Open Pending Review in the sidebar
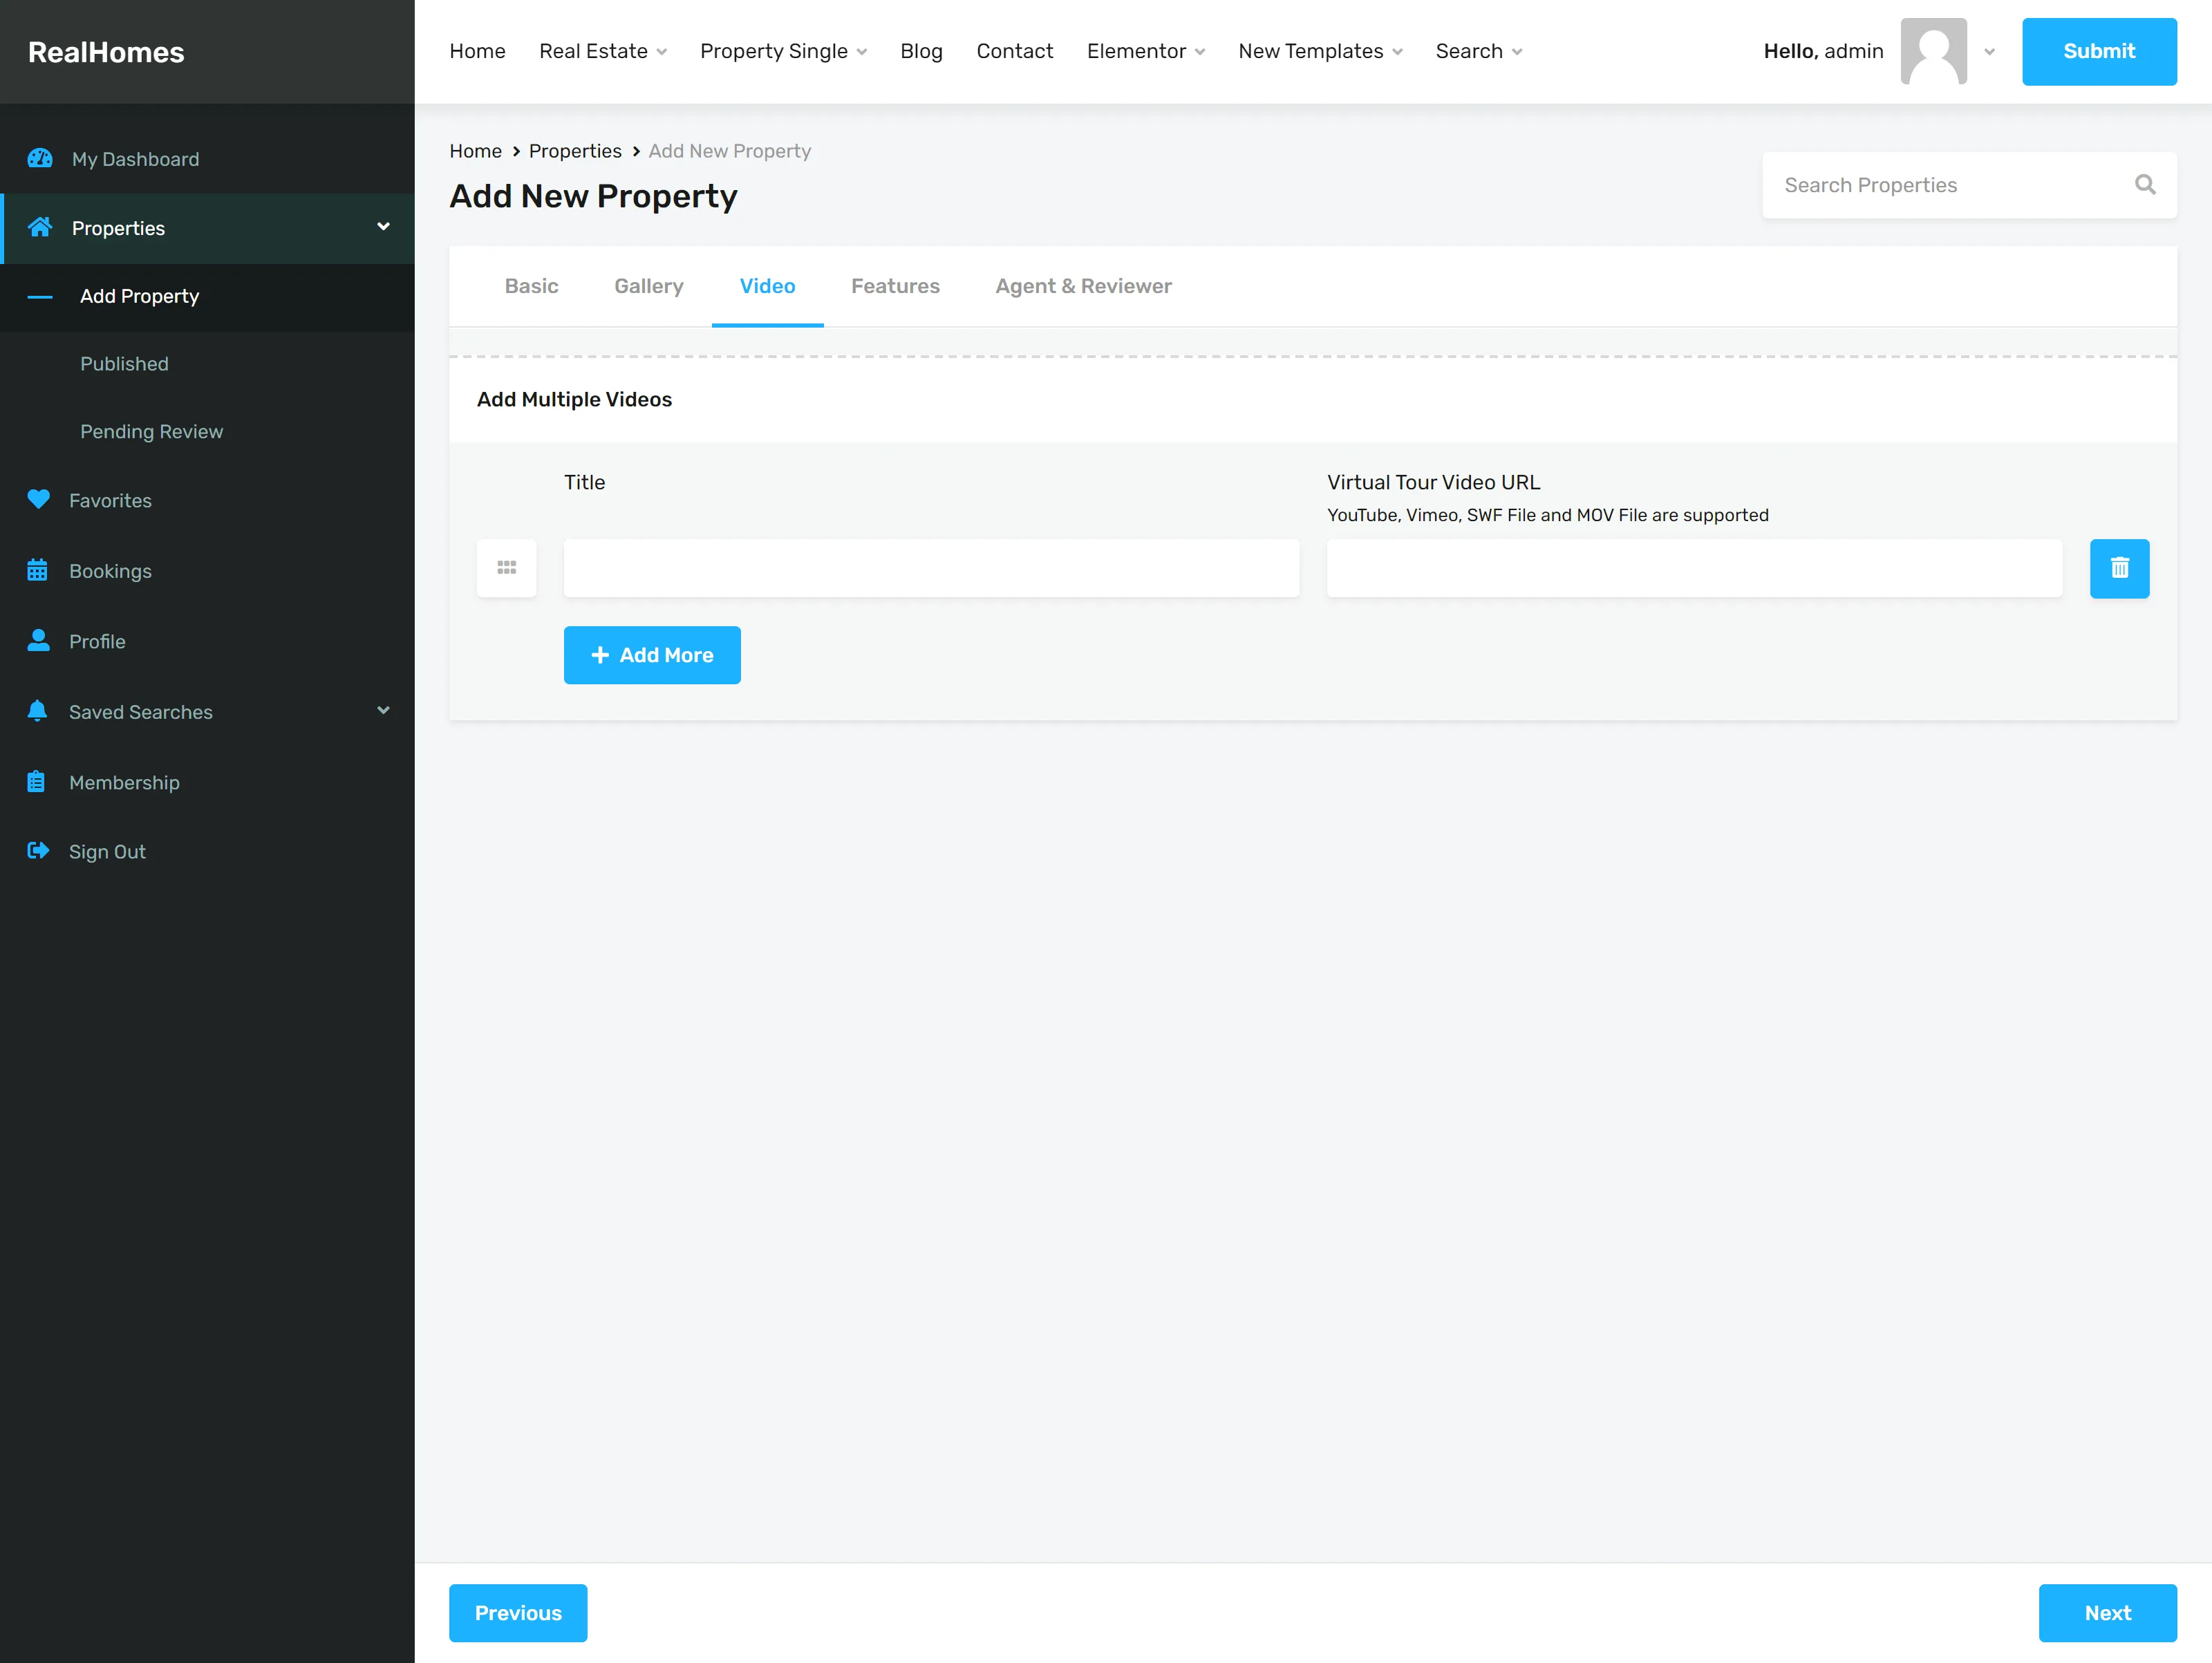Screen dimensions: 2212x1663 click(151, 431)
